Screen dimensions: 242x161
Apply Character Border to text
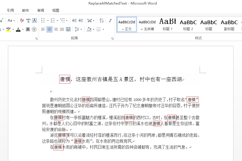tap(34, 20)
